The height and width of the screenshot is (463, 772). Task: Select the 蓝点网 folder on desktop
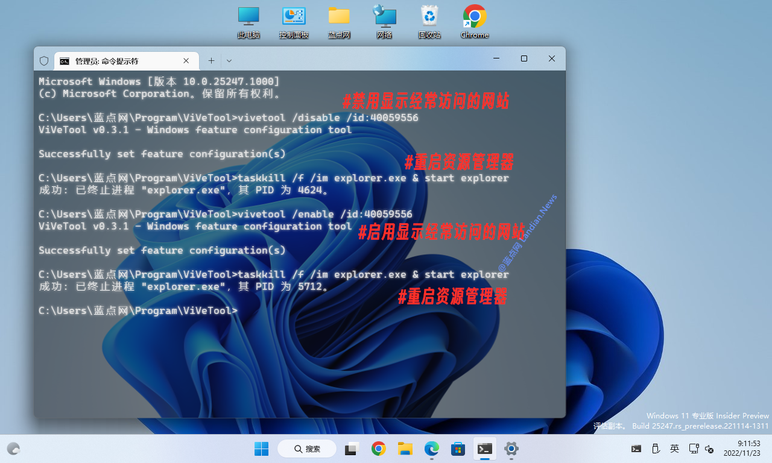pos(339,22)
